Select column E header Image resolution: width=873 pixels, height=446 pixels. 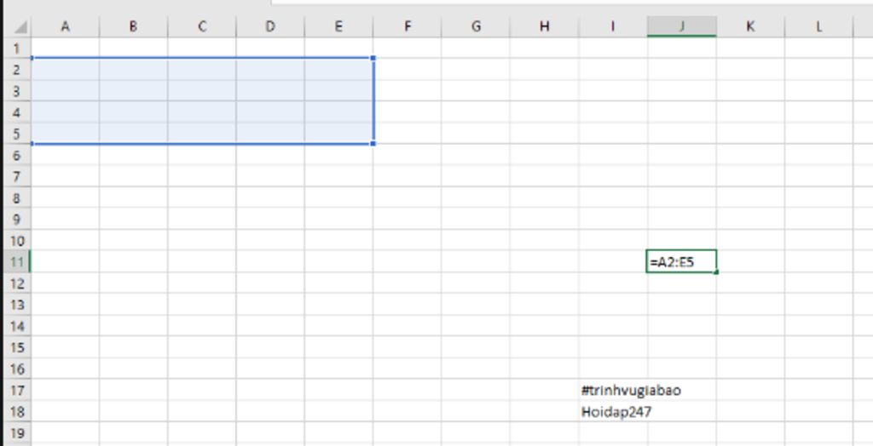tap(338, 26)
